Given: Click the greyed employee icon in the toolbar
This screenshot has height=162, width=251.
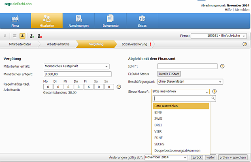Looking at the screenshot, I should 5,36.
